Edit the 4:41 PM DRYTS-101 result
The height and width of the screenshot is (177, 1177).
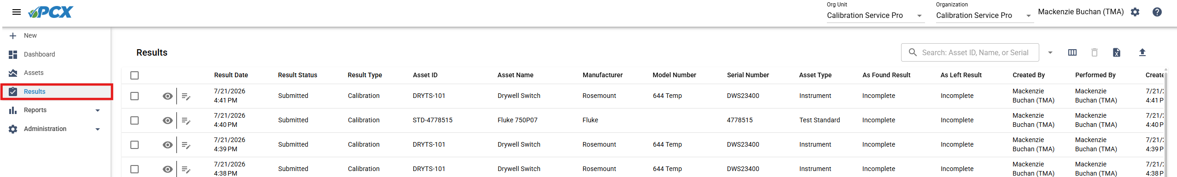pos(186,96)
